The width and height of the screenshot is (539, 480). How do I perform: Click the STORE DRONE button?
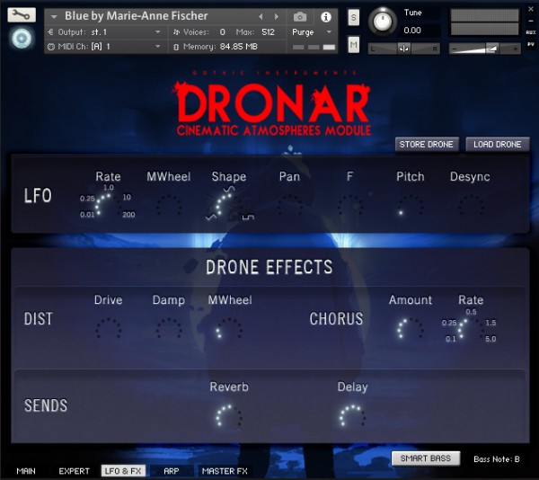[x=426, y=145]
